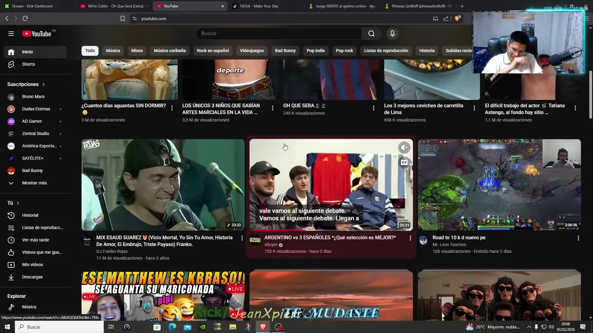Expand Mostrar más subscriptions
This screenshot has height=333, width=593.
(x=35, y=183)
